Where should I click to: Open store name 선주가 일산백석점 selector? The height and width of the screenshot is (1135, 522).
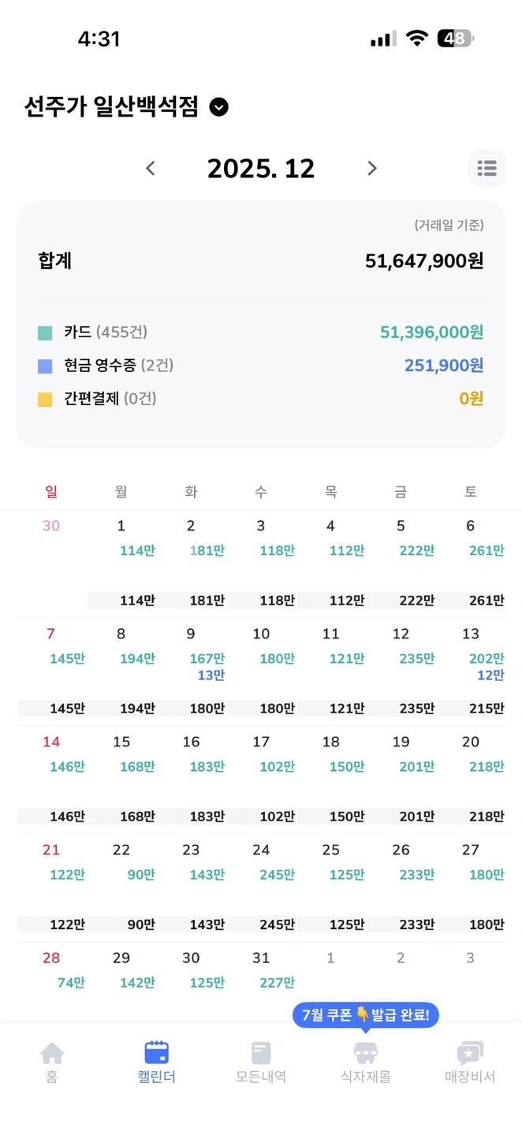click(111, 107)
